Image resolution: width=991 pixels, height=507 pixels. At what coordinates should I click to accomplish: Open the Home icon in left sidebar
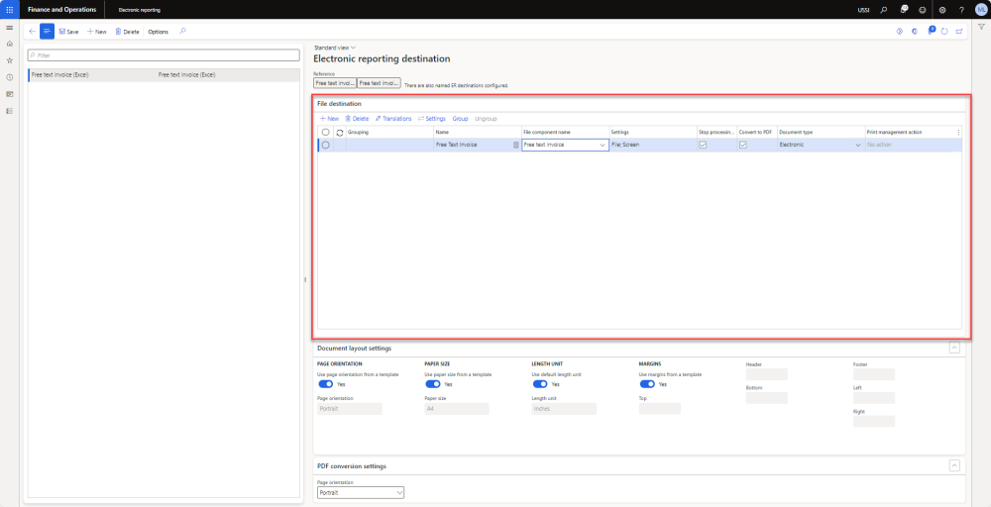(x=9, y=45)
